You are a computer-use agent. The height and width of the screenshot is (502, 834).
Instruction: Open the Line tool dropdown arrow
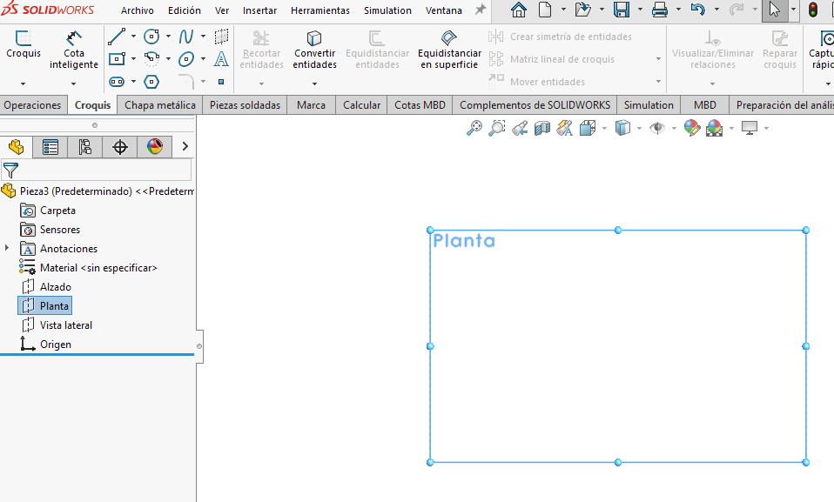tap(133, 37)
